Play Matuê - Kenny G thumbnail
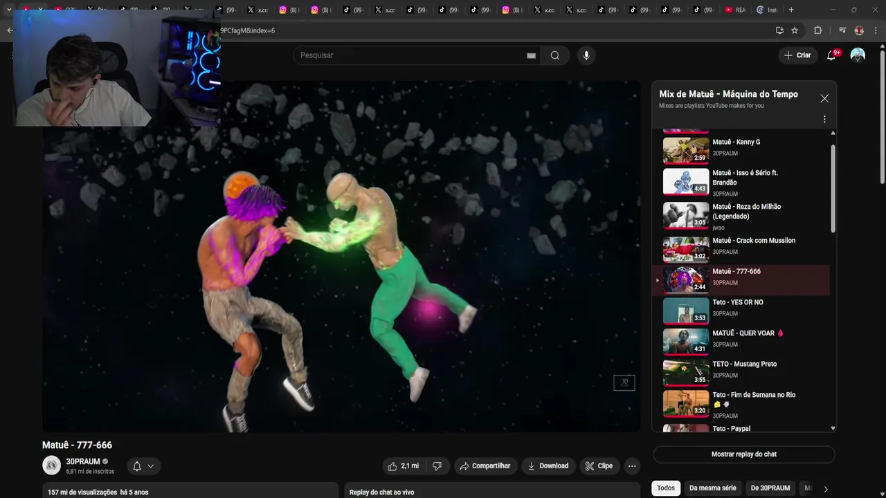The width and height of the screenshot is (886, 498). click(x=686, y=151)
